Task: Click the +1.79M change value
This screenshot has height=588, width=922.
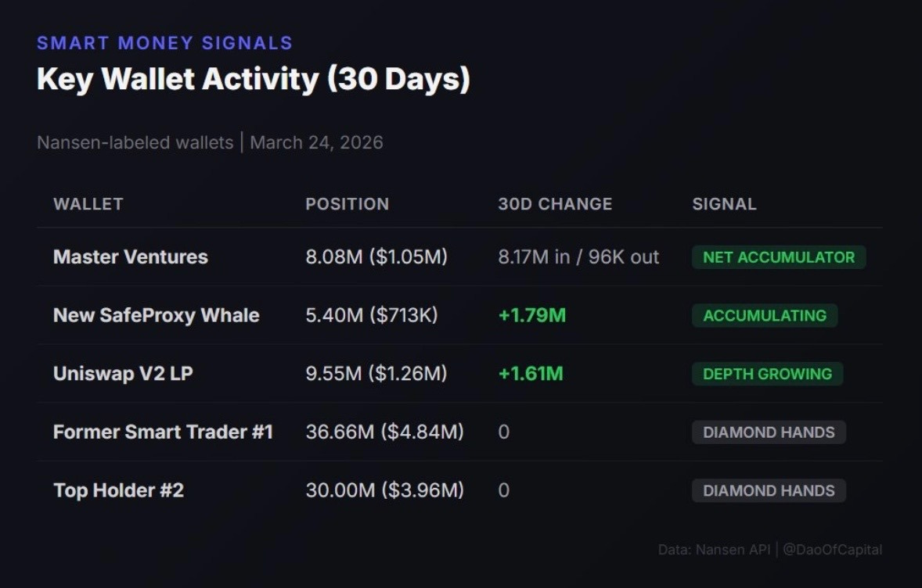Action: [531, 315]
